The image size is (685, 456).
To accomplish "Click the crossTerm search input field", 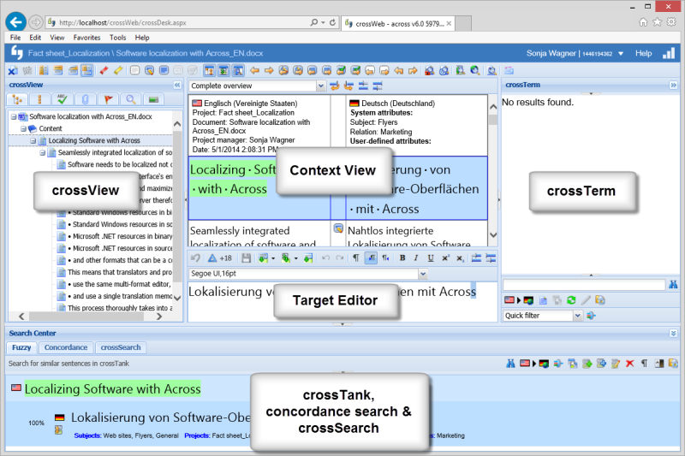I will (x=584, y=285).
